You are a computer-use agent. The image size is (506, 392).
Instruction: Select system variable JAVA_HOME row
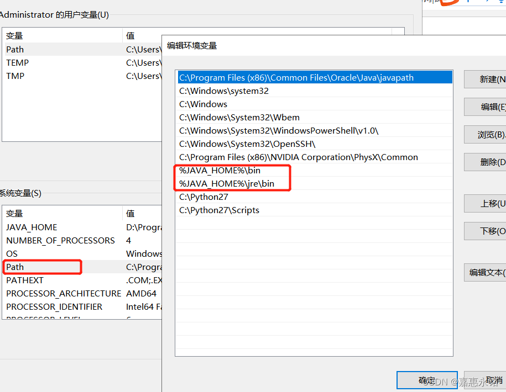(x=82, y=227)
